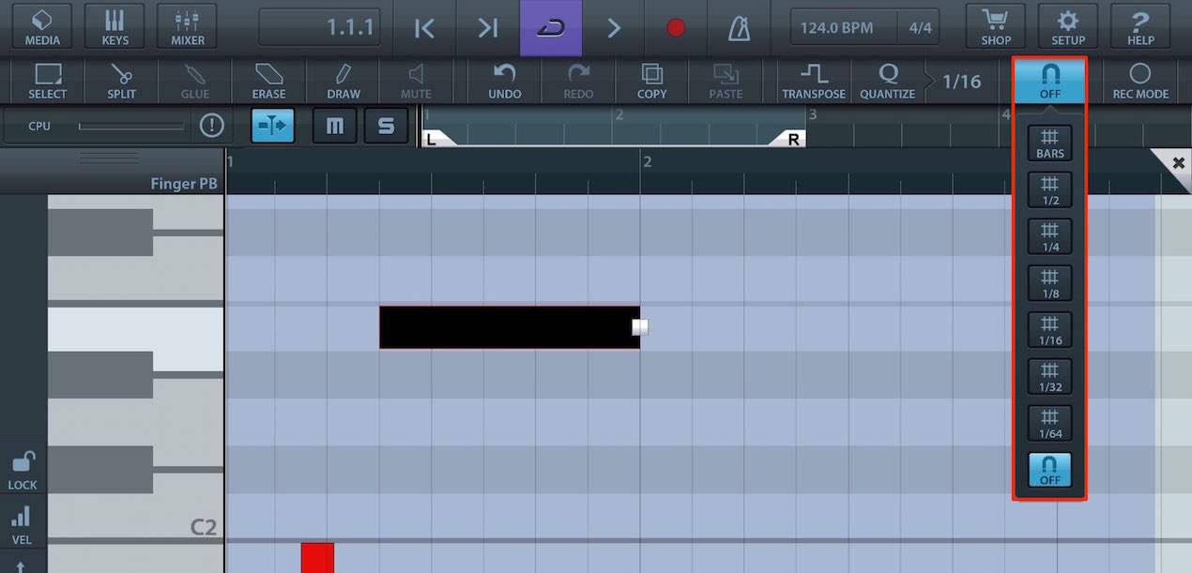Open the Mixer
Image resolution: width=1192 pixels, height=573 pixels.
click(188, 27)
